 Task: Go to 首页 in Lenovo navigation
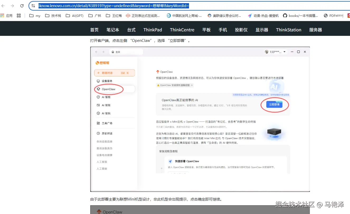pos(94,30)
